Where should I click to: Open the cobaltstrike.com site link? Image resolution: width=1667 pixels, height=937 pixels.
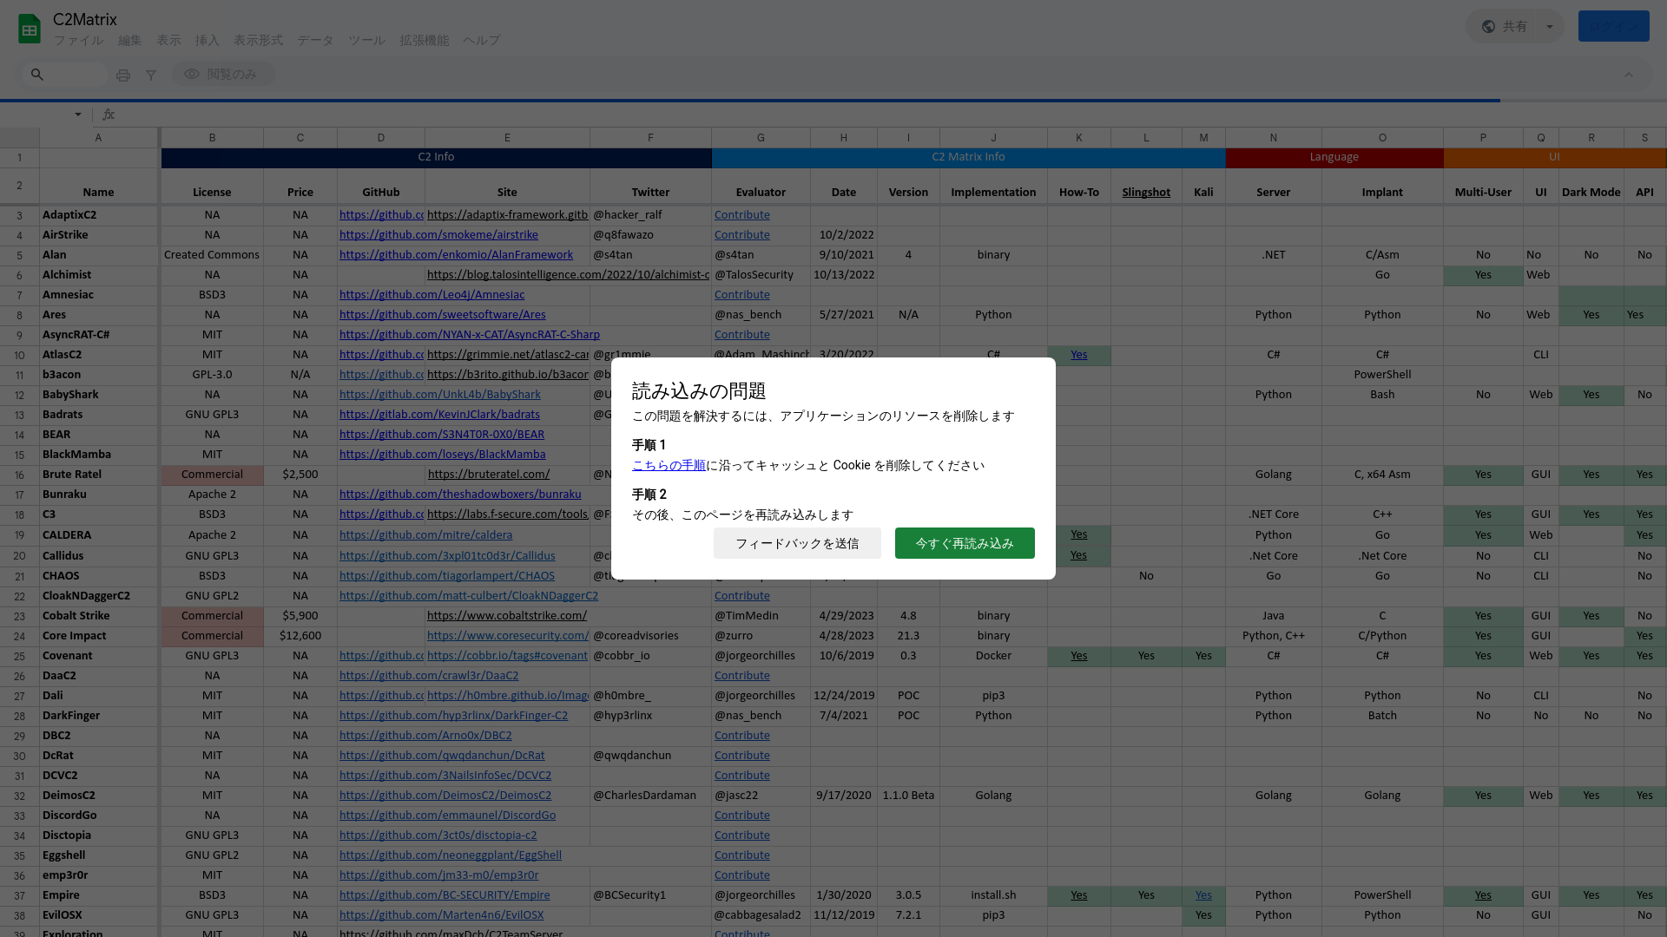coord(507,616)
